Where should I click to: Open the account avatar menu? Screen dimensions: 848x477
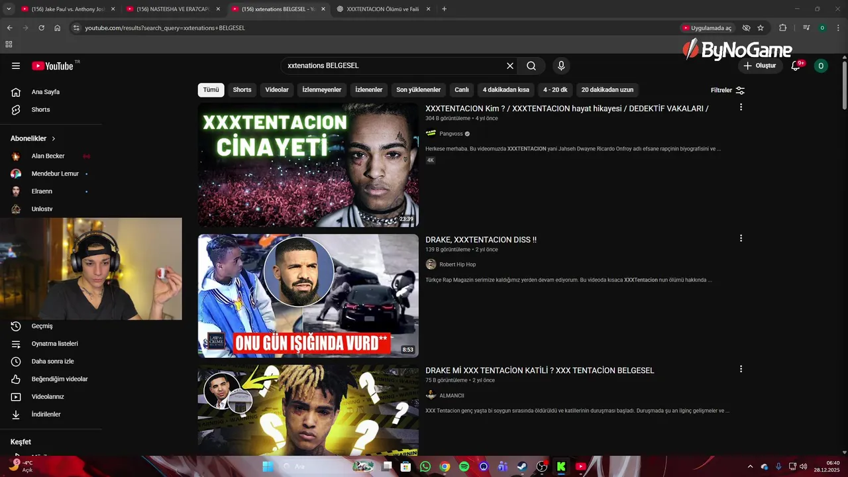821,66
